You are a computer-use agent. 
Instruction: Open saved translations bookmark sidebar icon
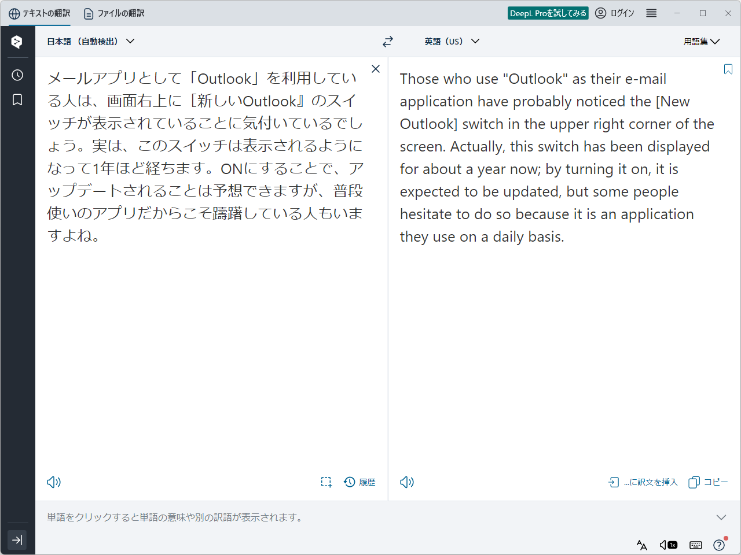17,99
